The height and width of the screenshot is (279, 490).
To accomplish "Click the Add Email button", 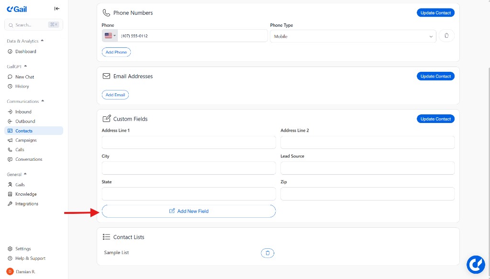I will click(x=115, y=94).
